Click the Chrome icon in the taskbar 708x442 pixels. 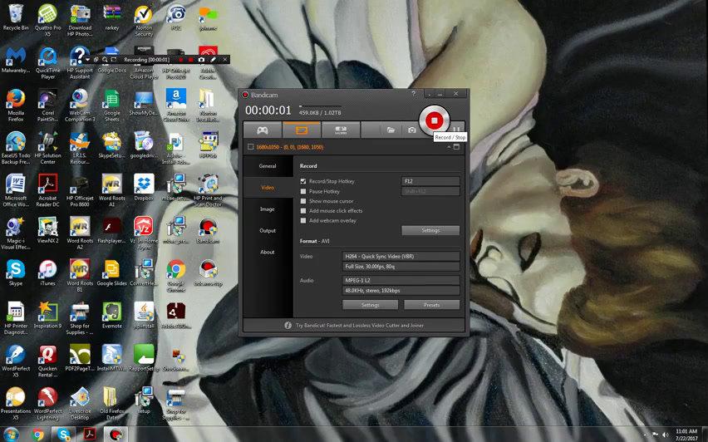(x=38, y=435)
